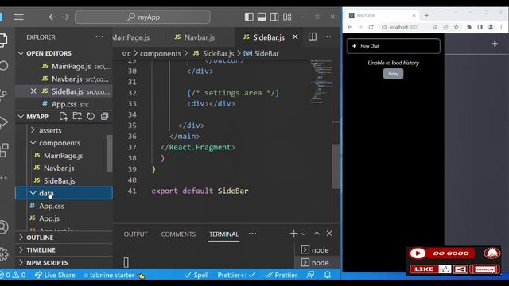Toggle Spell checker in status bar
This screenshot has height=286, width=509.
pos(196,276)
